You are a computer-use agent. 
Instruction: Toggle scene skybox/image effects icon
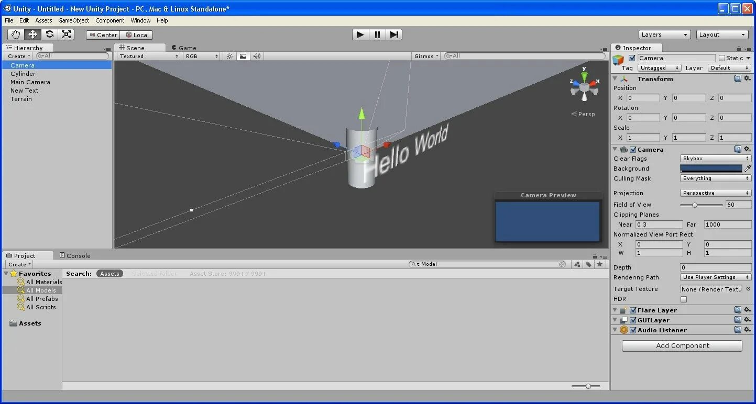click(x=243, y=56)
